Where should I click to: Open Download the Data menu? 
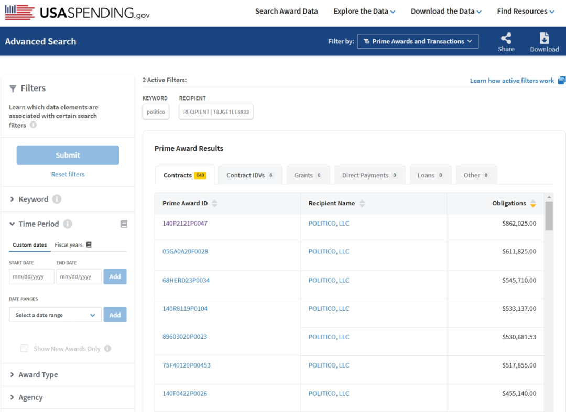coord(446,11)
